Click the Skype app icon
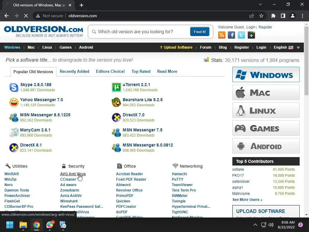This screenshot has height=232, width=309. click(14, 87)
